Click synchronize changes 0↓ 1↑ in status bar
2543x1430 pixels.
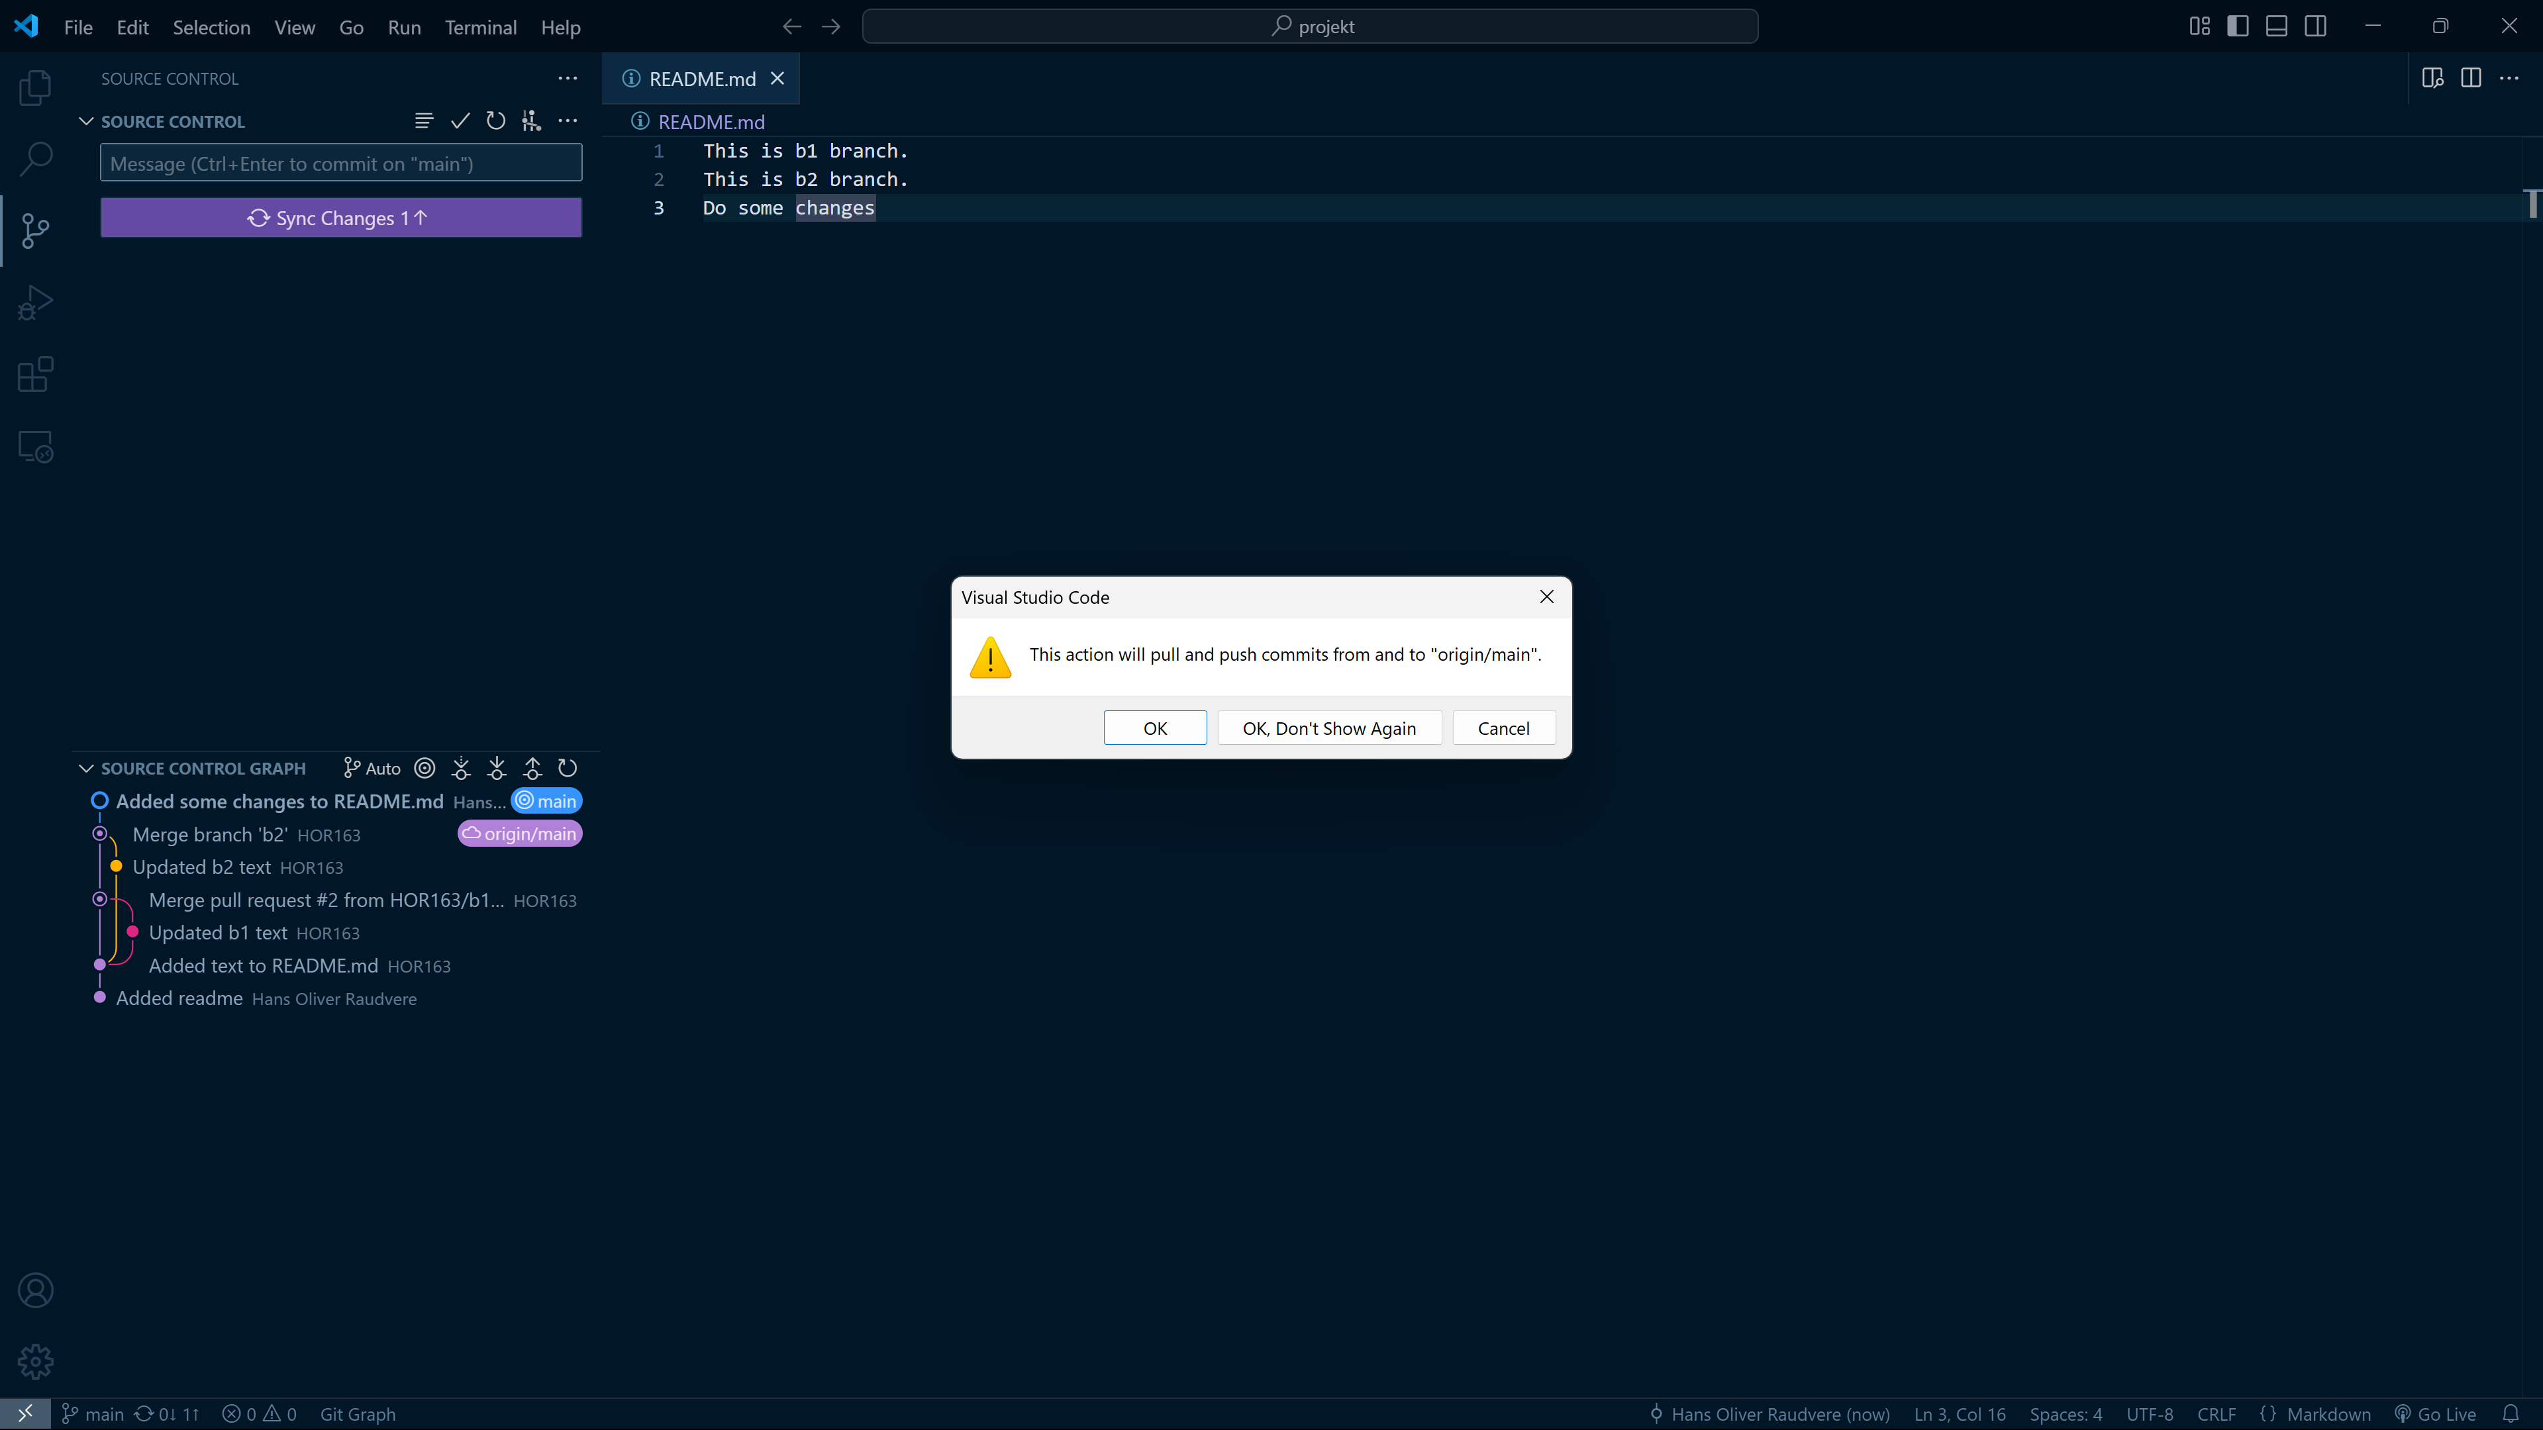pyautogui.click(x=167, y=1413)
